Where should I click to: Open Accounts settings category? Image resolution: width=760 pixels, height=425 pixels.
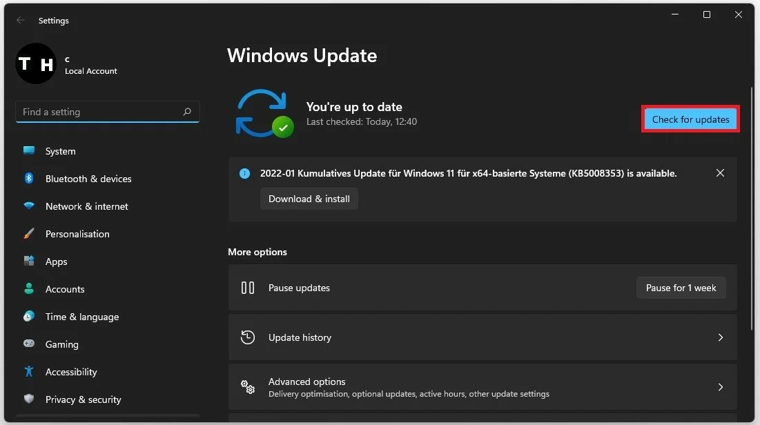tap(108, 289)
